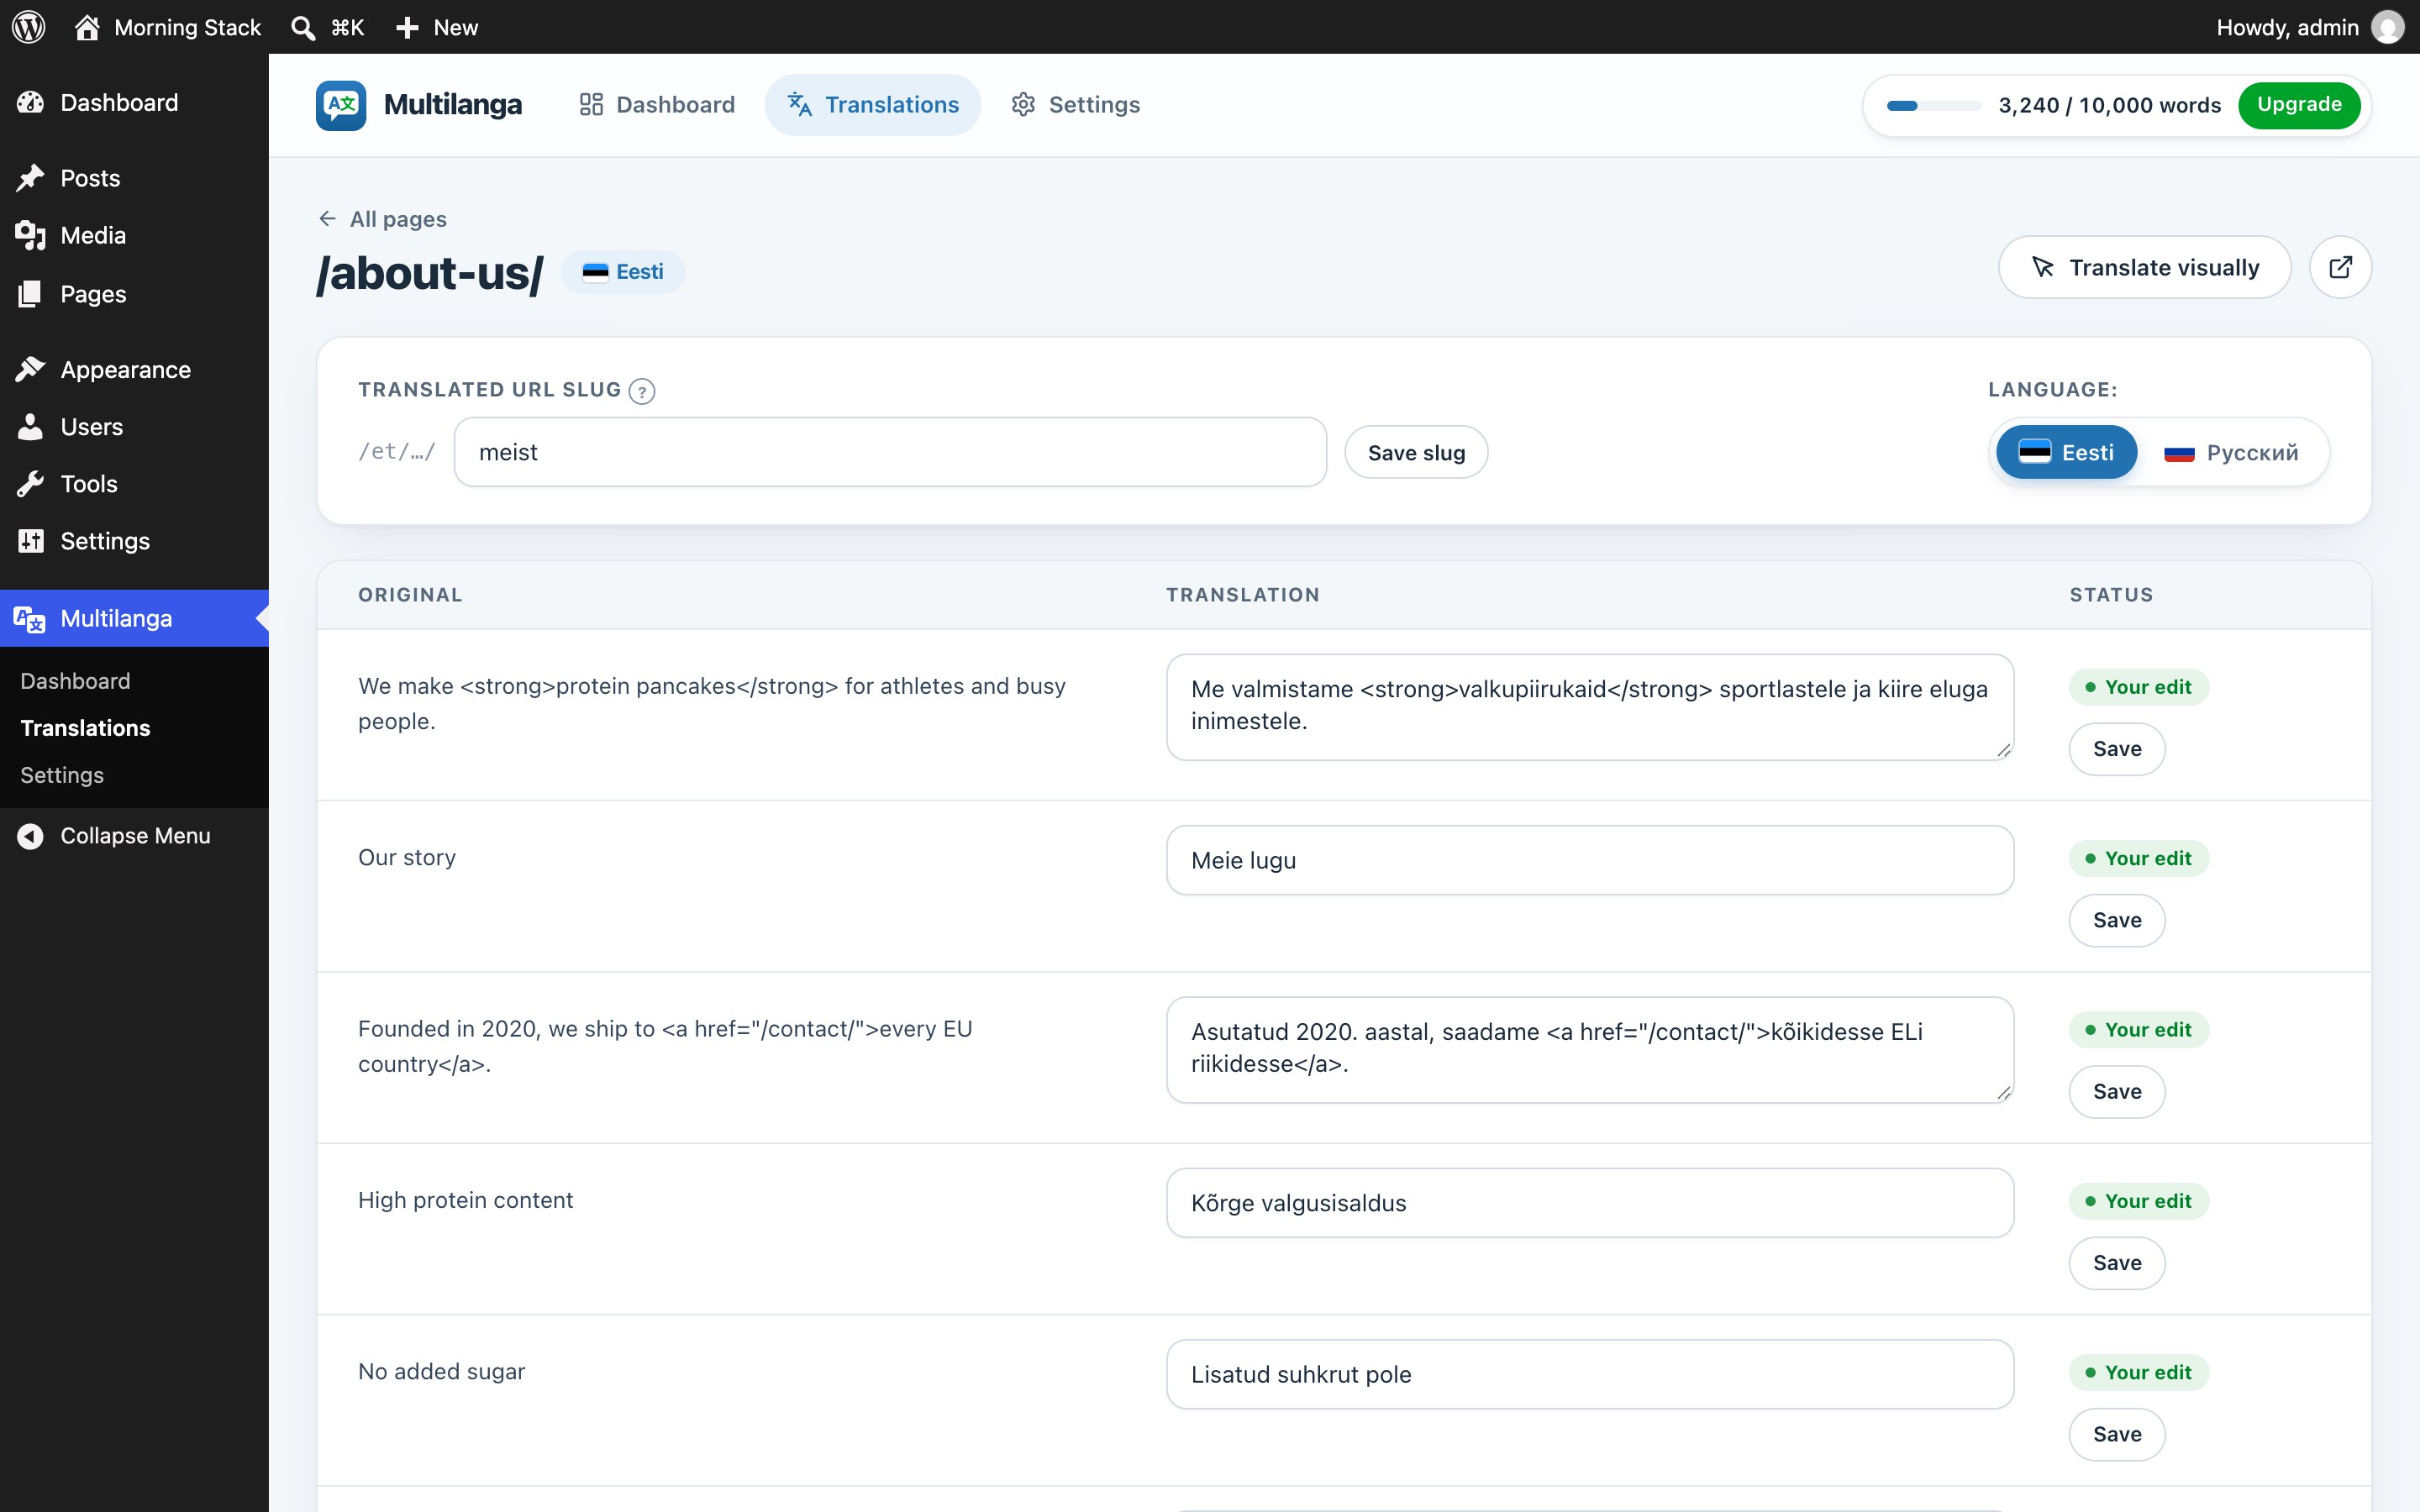Viewport: 2420px width, 1512px height.
Task: Go back via All pages link
Action: pos(383,219)
